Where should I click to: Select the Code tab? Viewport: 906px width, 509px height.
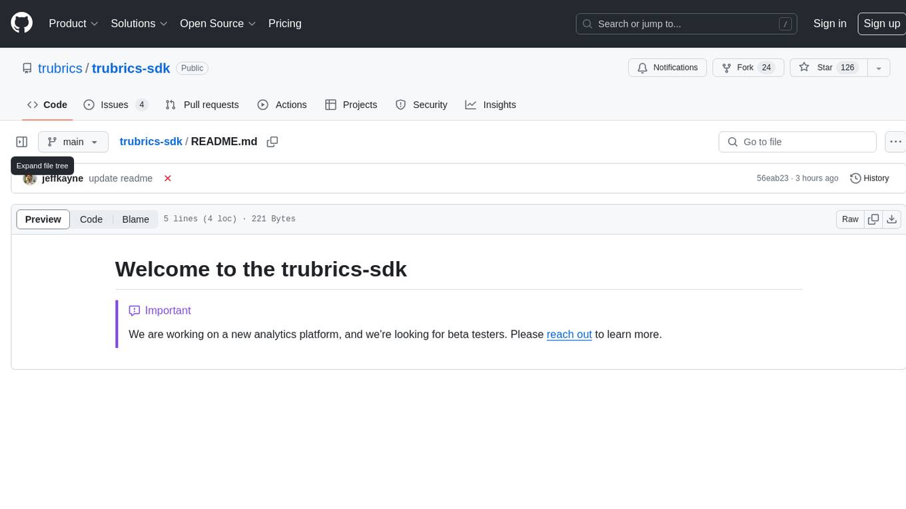click(47, 105)
